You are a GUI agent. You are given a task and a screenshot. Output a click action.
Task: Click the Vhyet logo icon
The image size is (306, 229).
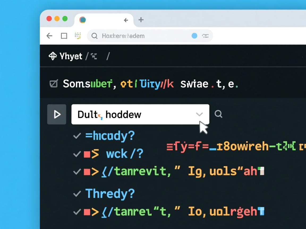coord(53,56)
